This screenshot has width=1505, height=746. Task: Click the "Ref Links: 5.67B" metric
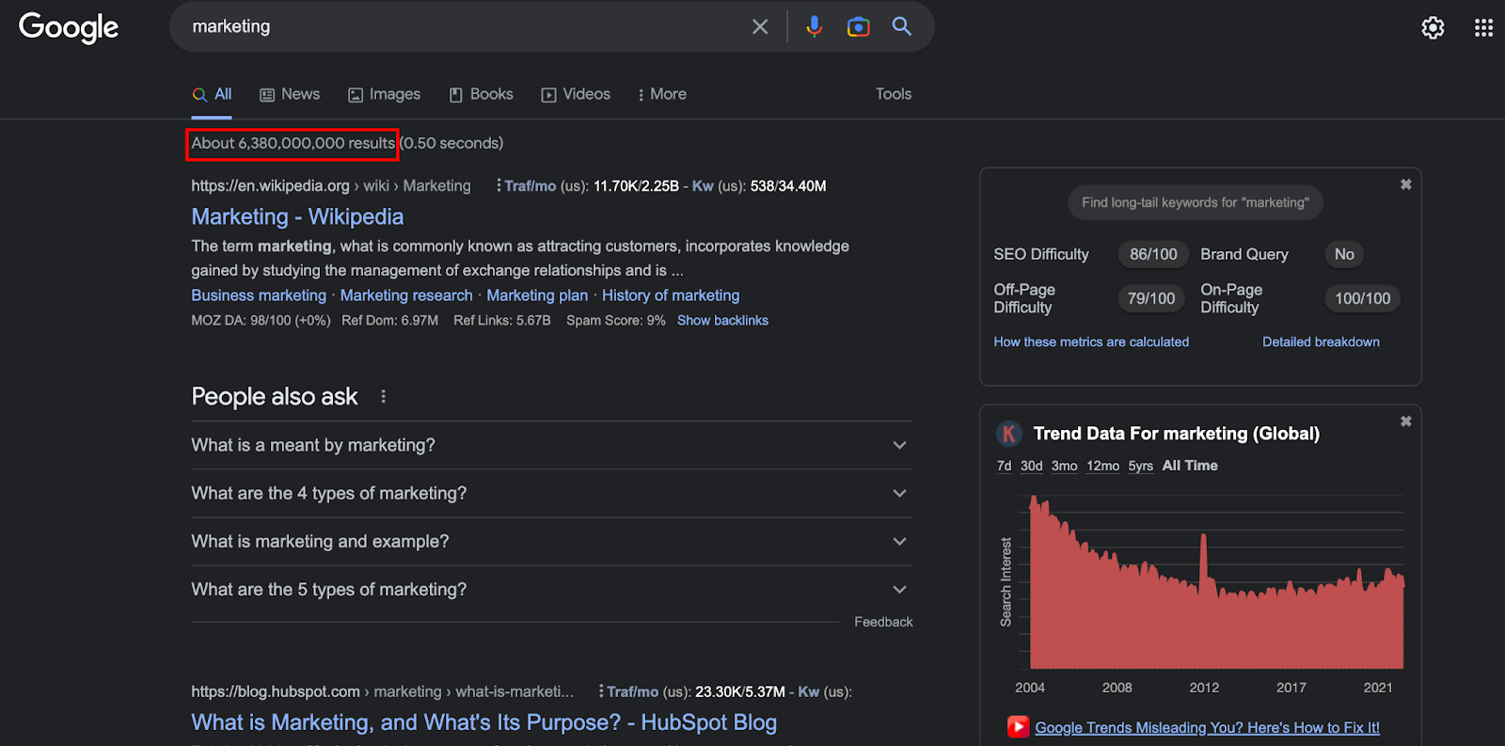[502, 321]
